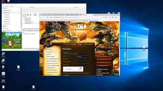
Task: Open Статистика арены site menu link
Action: click(x=52, y=63)
